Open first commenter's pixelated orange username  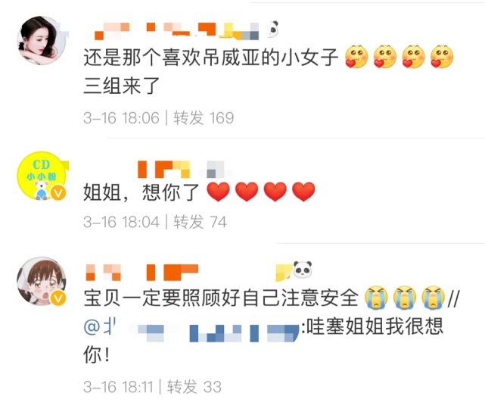pyautogui.click(x=176, y=31)
